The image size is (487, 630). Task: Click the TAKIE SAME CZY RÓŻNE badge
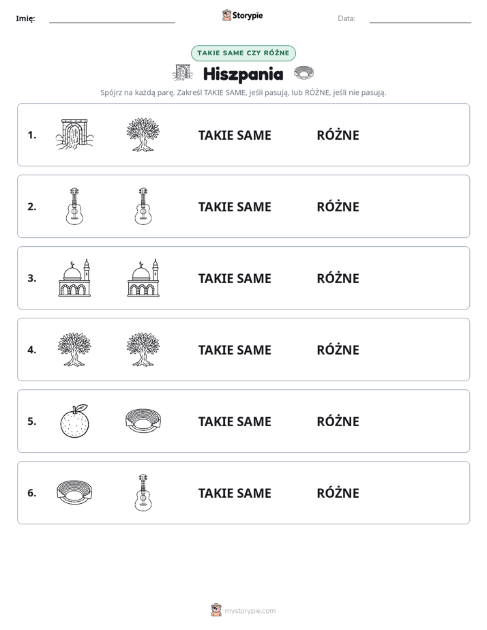(243, 53)
